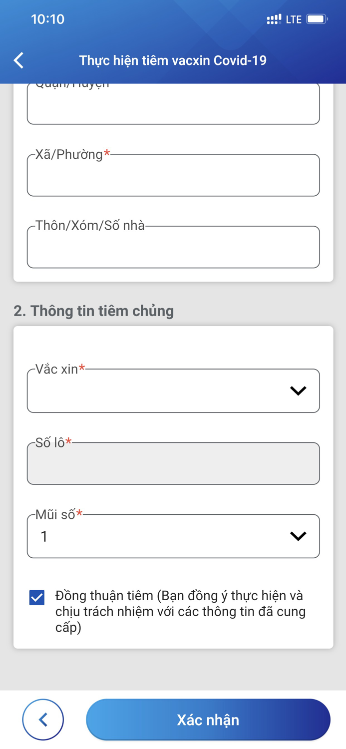This screenshot has width=346, height=749.
Task: Open the Vắc xin dropdown
Action: [173, 391]
